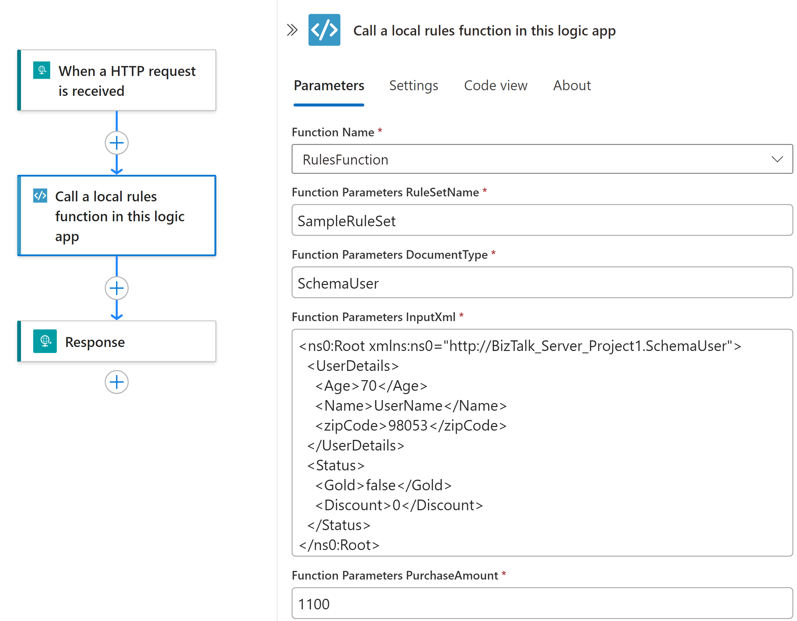Collapse the panel using the double-chevron icon
The image size is (797, 621).
tap(292, 30)
